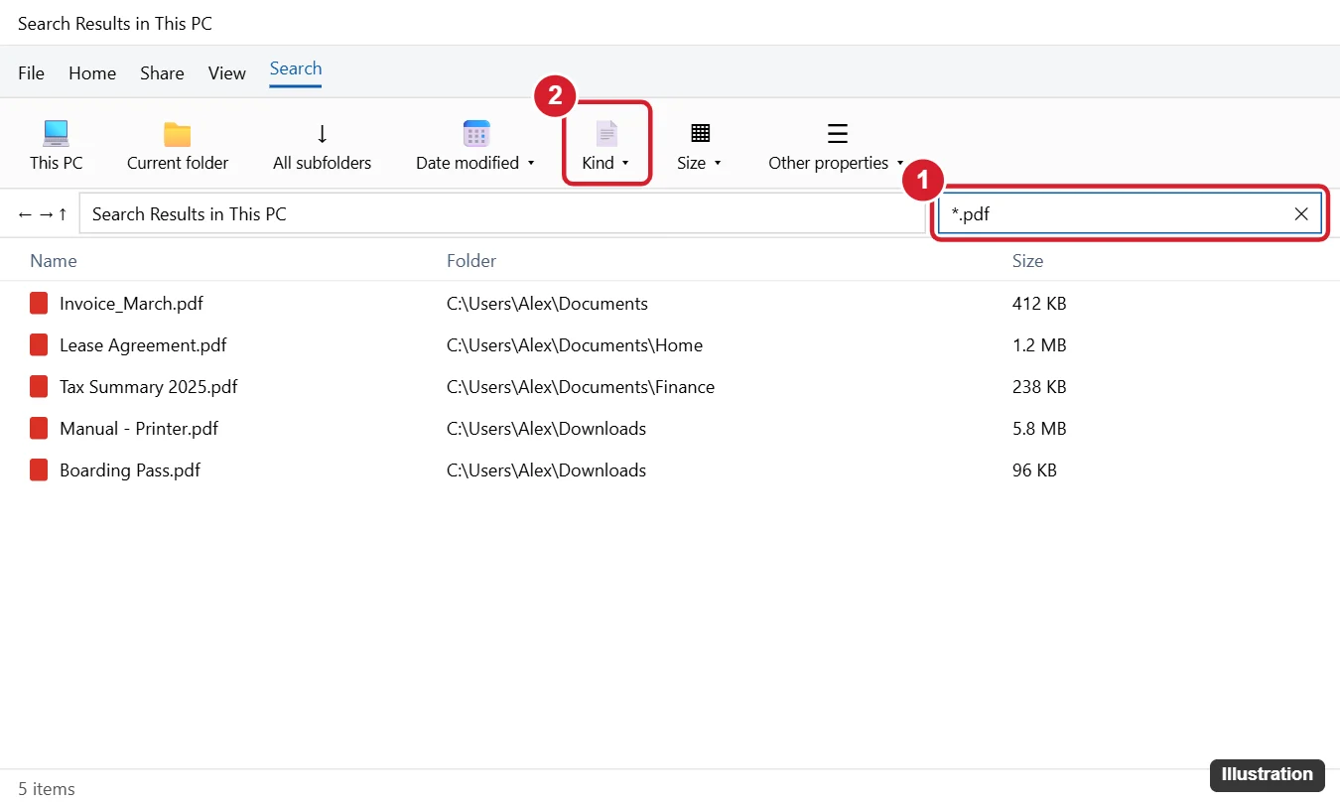
Task: Click the 238 KB size value
Action: tap(1039, 387)
